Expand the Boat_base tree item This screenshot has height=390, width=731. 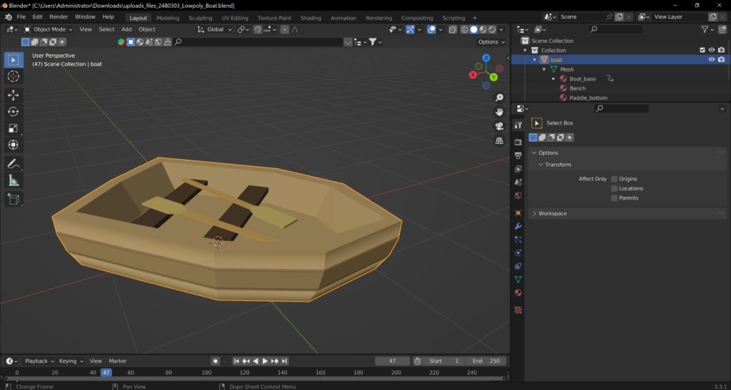click(554, 78)
